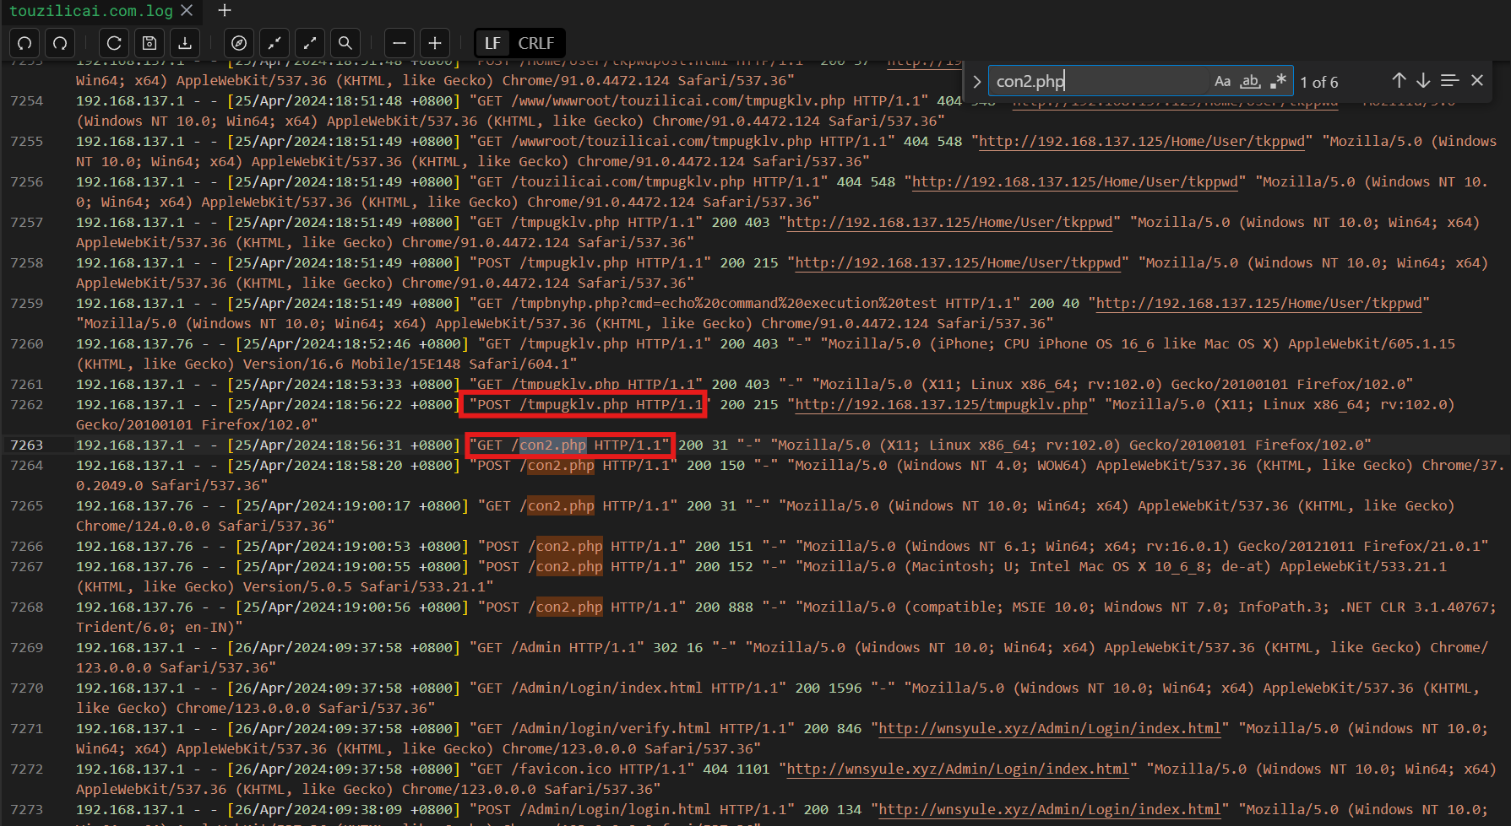Click the download icon in the toolbar
1511x826 pixels.
pyautogui.click(x=185, y=43)
